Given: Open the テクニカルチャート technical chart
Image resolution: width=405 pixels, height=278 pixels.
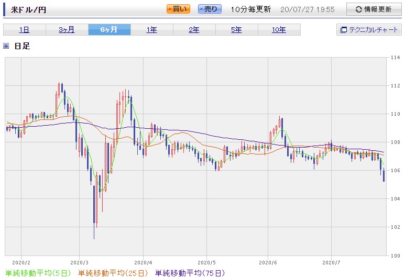Looking at the screenshot, I should coord(369,30).
